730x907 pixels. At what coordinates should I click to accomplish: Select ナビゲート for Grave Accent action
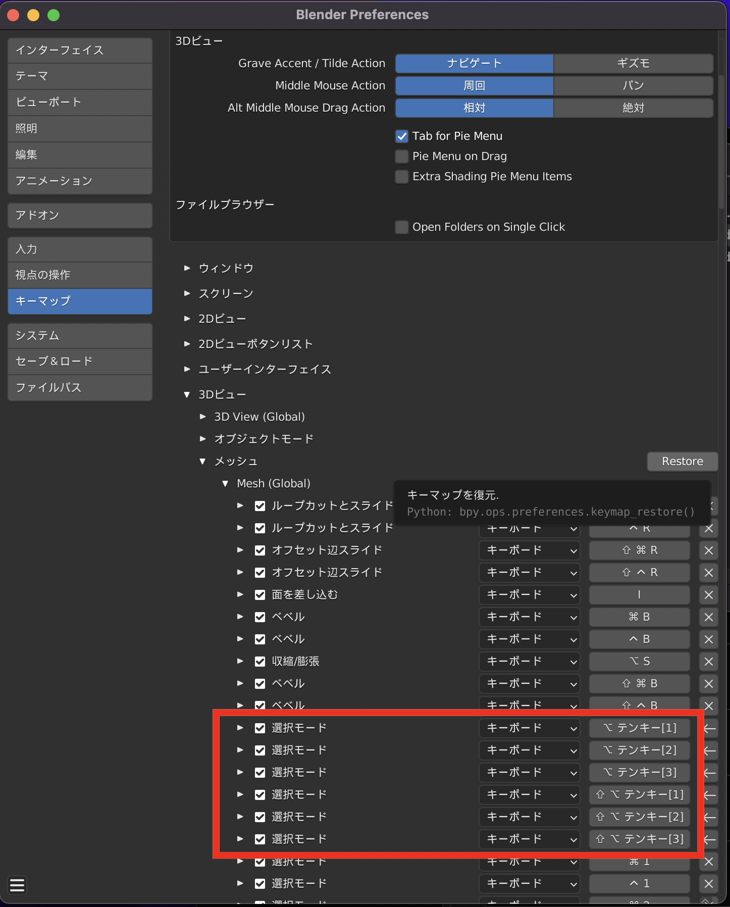pyautogui.click(x=475, y=64)
